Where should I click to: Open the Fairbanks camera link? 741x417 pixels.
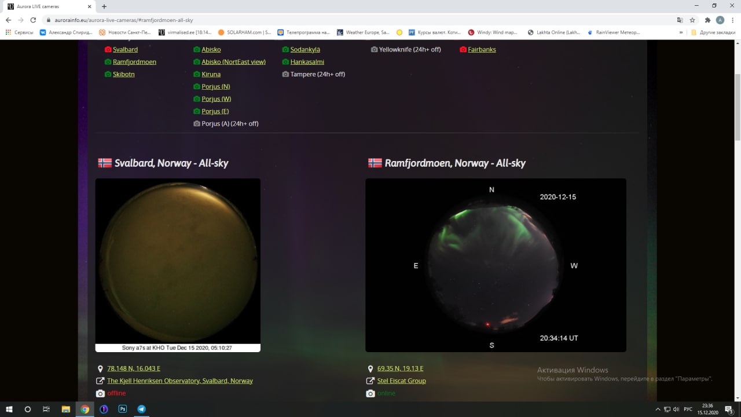[x=482, y=50]
